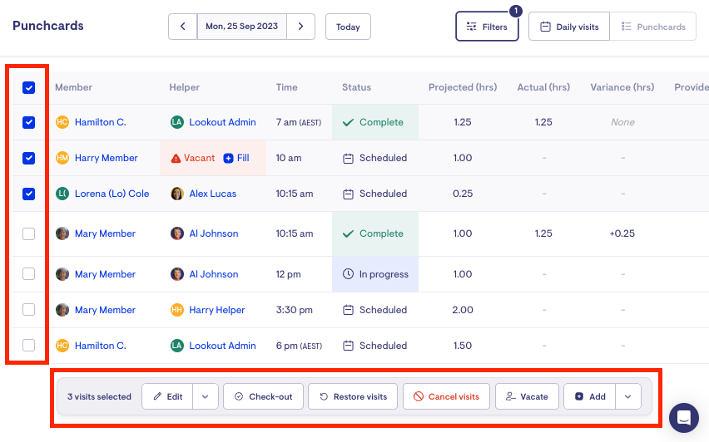Open Lorena (Lo) Cole member link

pyautogui.click(x=112, y=194)
